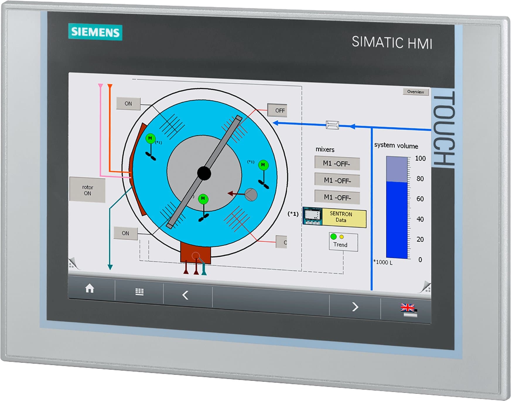Select the '100' scale value
This screenshot has width=511, height=401.
coord(420,158)
